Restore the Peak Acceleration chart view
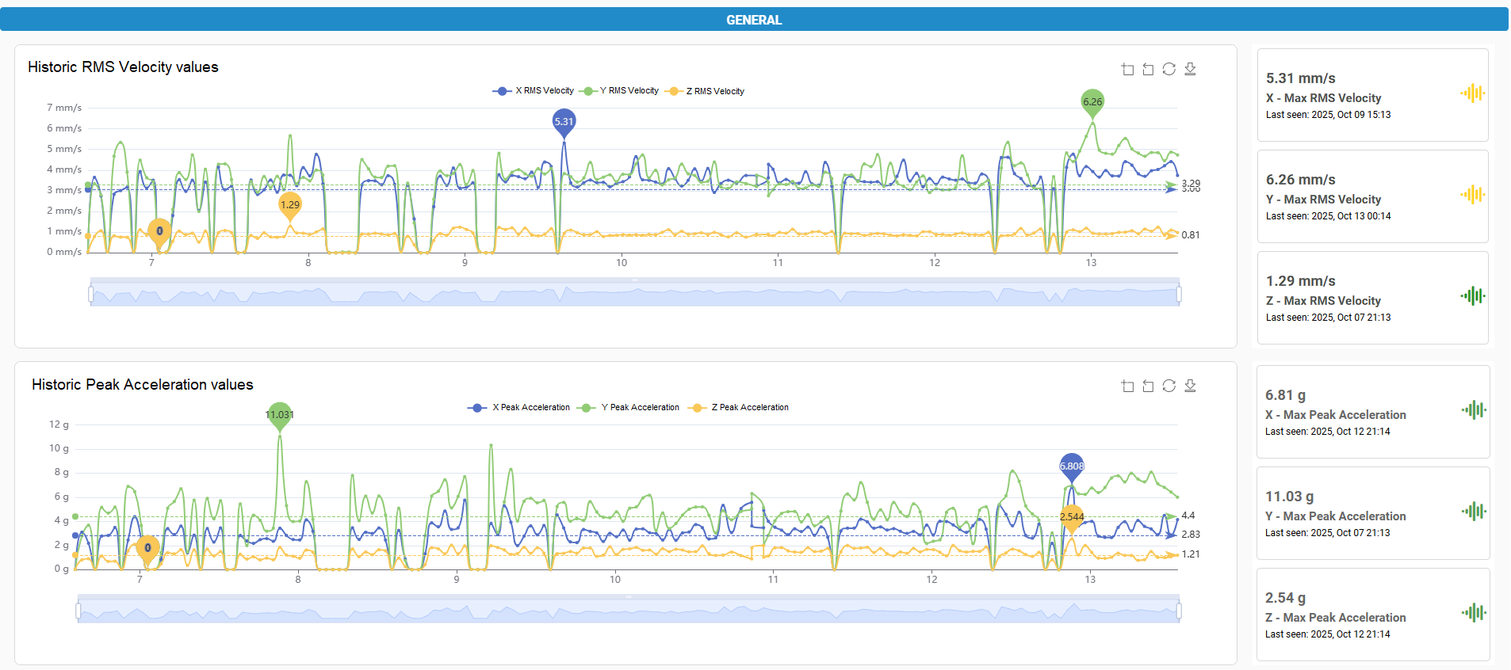This screenshot has height=670, width=1511. point(1169,386)
